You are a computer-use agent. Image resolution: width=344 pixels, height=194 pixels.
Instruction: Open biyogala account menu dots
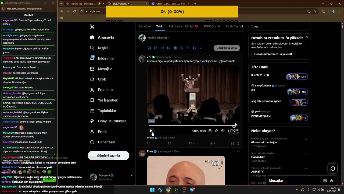(x=130, y=177)
